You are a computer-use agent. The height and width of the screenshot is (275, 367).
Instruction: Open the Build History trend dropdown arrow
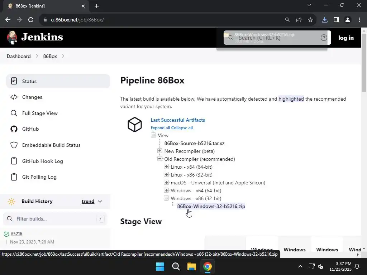100,202
